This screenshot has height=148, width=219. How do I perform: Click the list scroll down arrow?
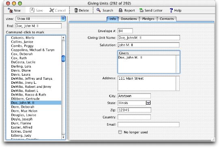63,137
